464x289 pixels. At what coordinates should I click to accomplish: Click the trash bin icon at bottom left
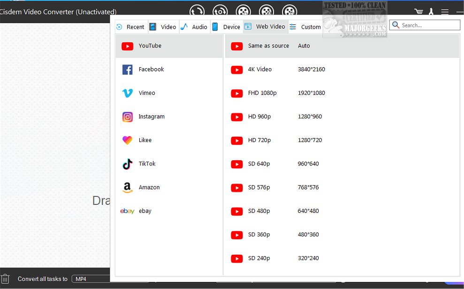5,279
